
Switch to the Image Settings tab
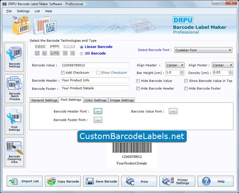point(122,100)
